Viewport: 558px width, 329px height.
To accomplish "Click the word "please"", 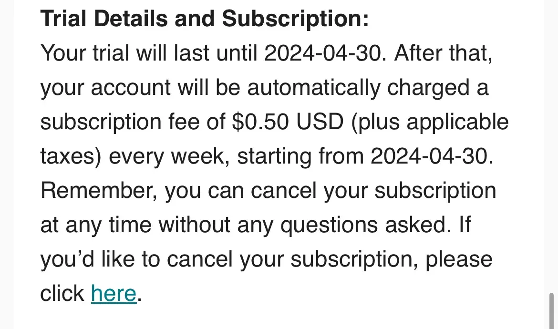I will coord(459,259).
